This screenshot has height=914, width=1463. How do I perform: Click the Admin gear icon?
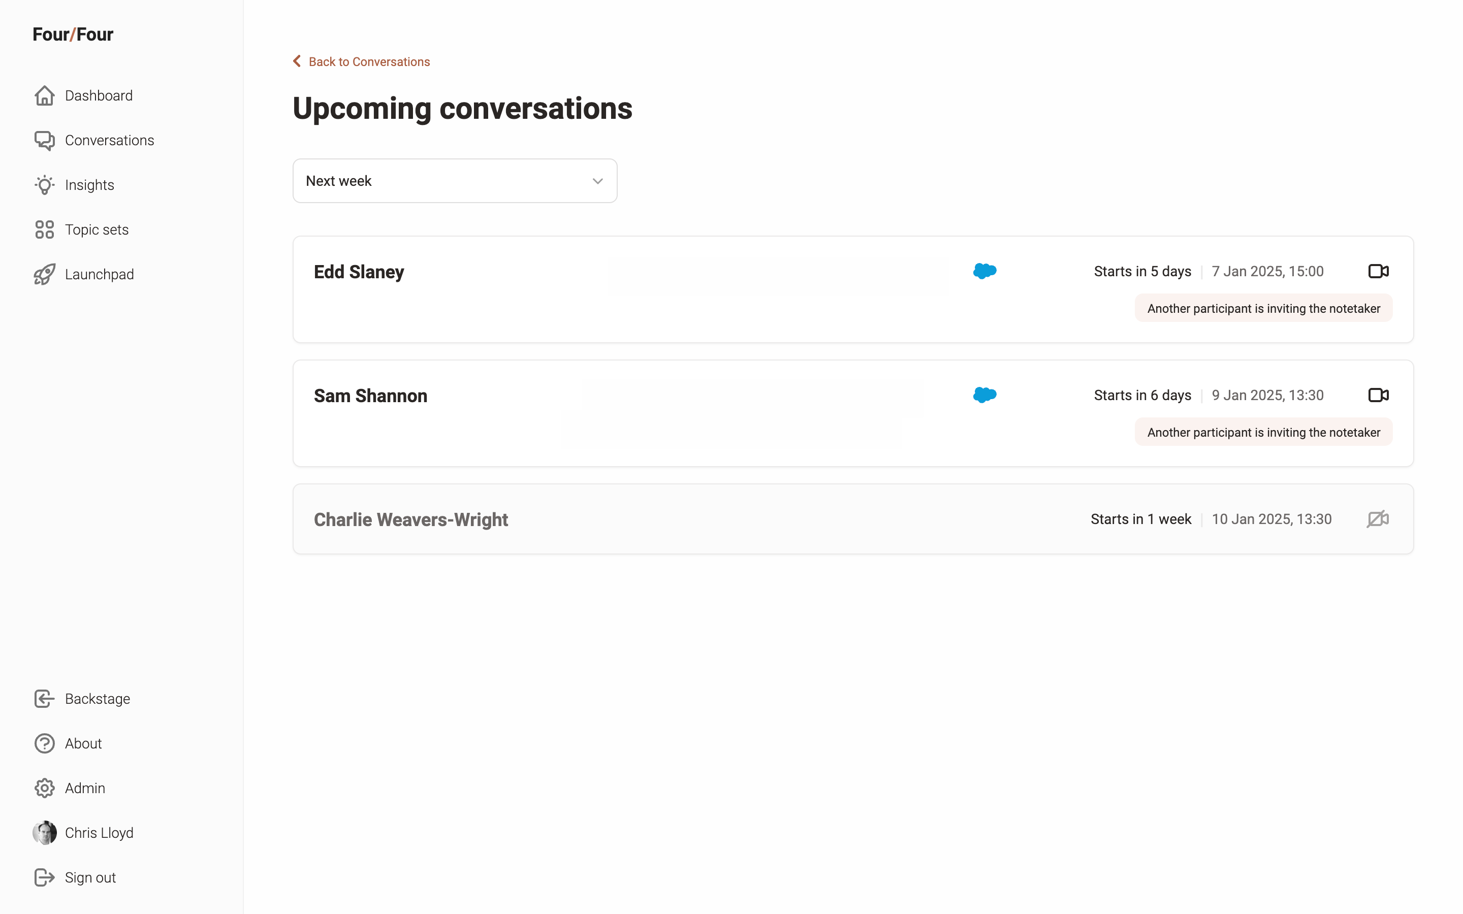pos(44,788)
